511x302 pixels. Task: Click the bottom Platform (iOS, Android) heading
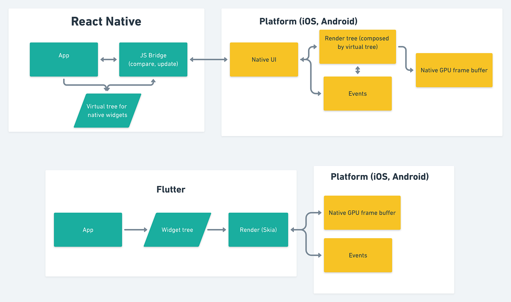pos(380,177)
